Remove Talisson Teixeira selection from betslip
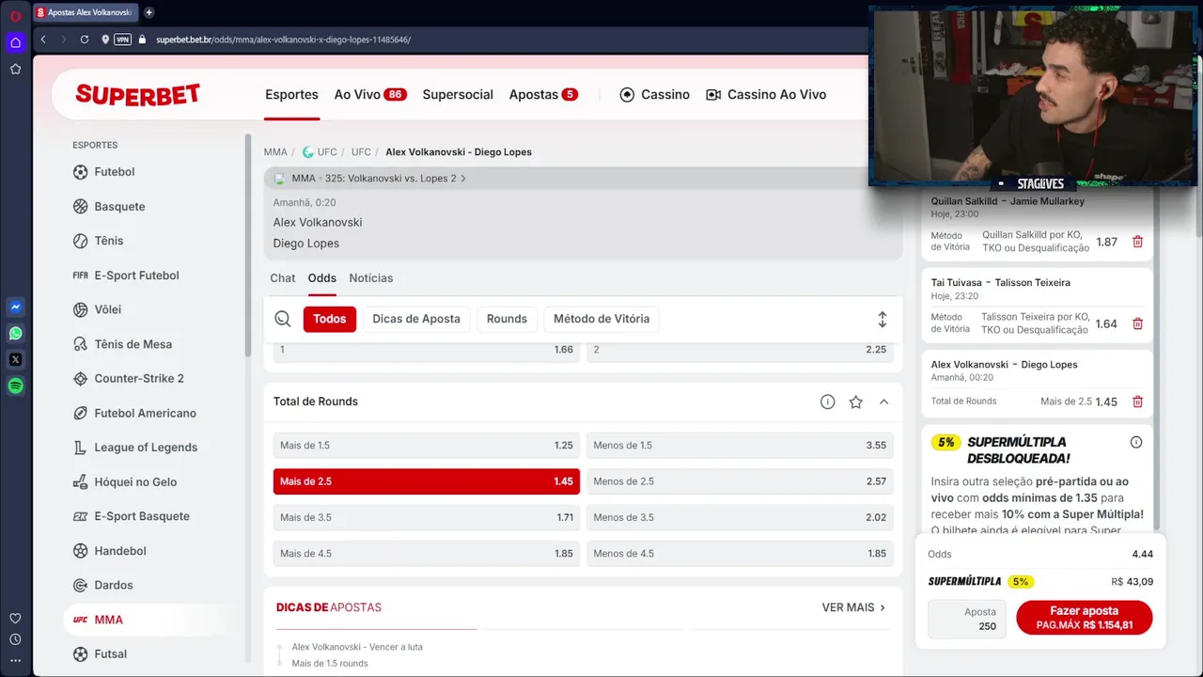Image resolution: width=1203 pixels, height=677 pixels. [x=1137, y=323]
